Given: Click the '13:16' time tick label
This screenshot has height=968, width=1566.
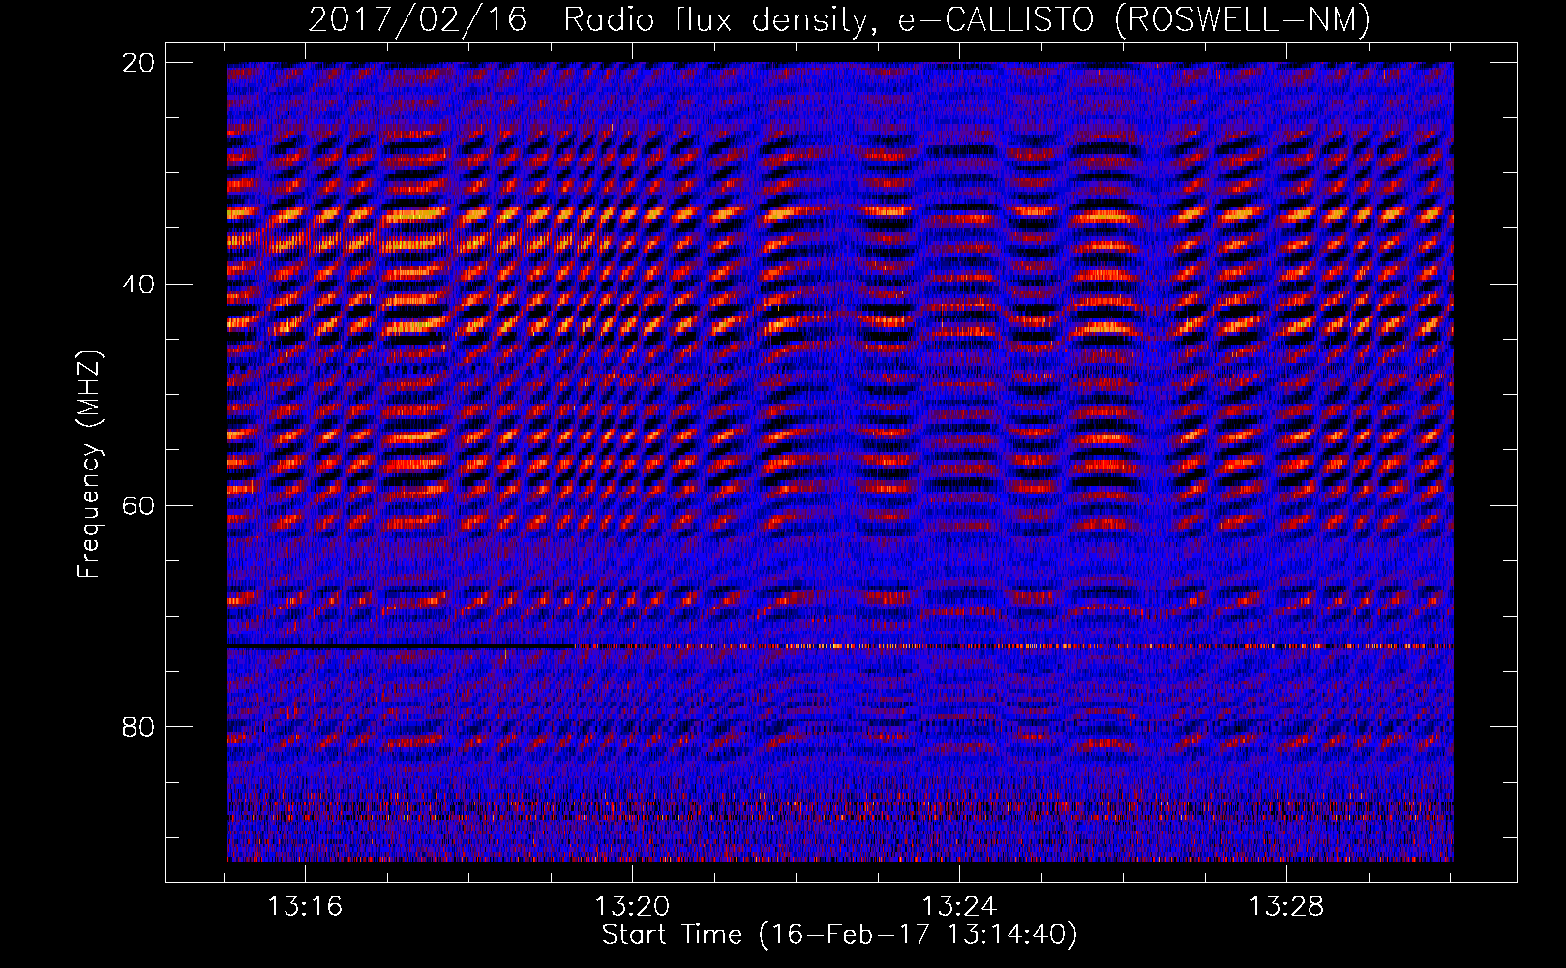Looking at the screenshot, I should click(305, 907).
